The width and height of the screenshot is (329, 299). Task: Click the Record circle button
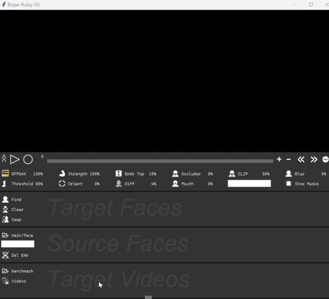coord(28,160)
